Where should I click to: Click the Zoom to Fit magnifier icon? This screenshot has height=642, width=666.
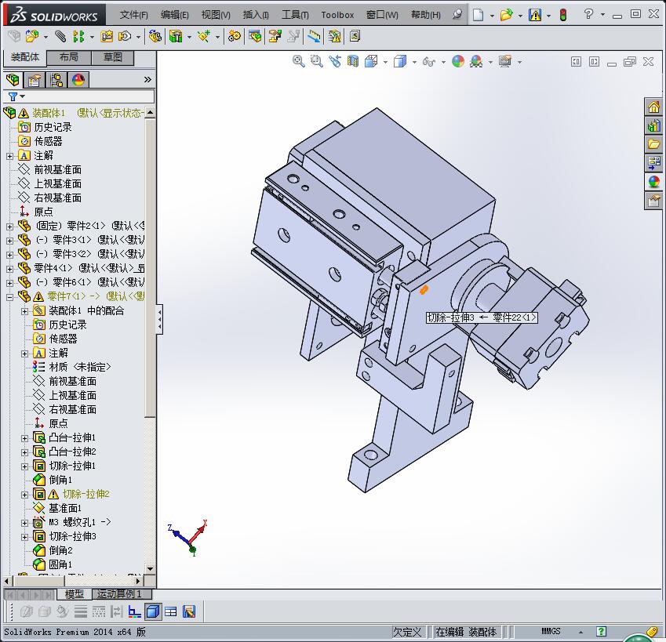(x=299, y=61)
